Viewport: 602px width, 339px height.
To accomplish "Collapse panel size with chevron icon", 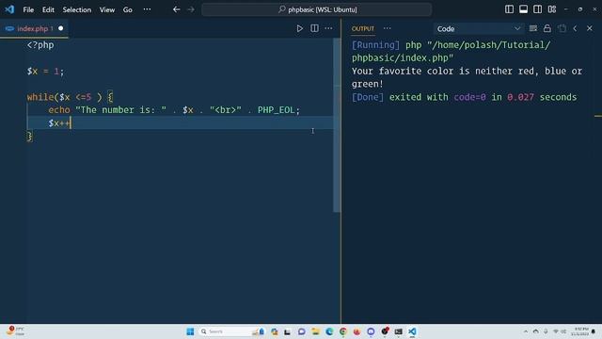I will [x=575, y=28].
